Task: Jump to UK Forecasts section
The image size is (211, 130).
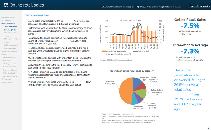Action: click(x=6, y=79)
